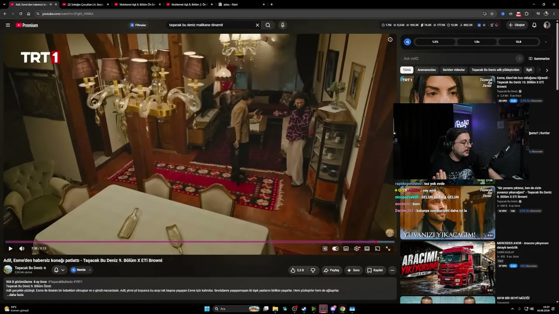
Task: Switch to theater mode
Action: tap(367, 249)
